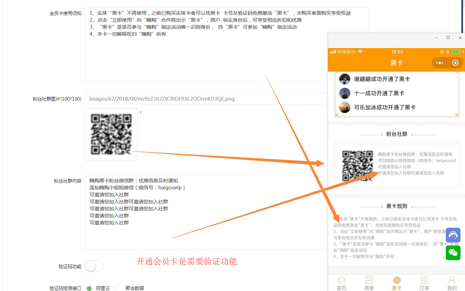
Task: Click the battery icon in phone status bar
Action: point(456,52)
